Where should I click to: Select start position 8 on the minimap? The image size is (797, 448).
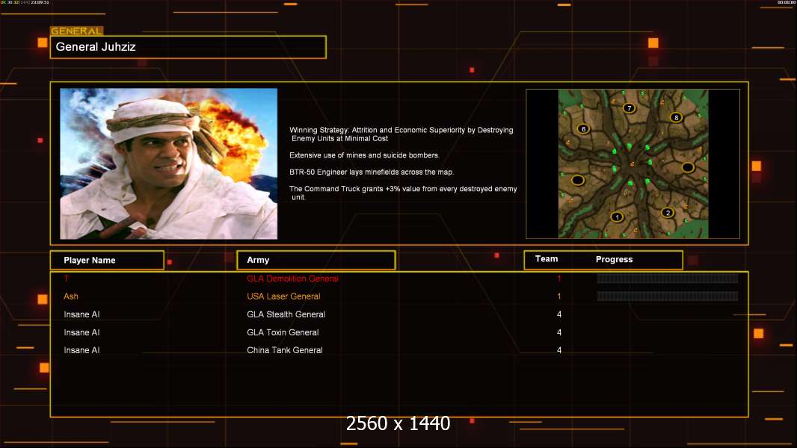tap(676, 117)
